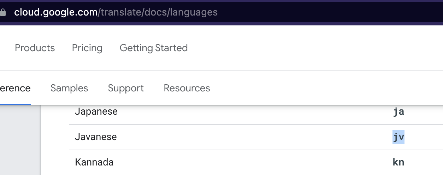Click empty header space right of Getting Started

(x=314, y=48)
